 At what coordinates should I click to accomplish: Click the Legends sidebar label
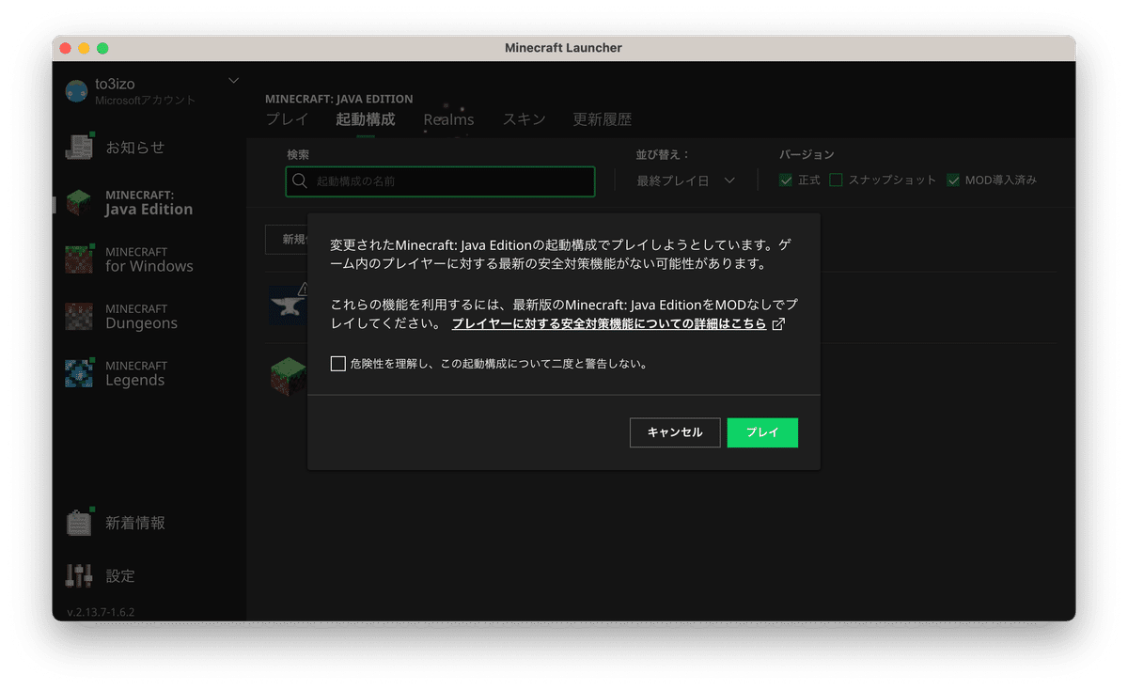tap(134, 380)
